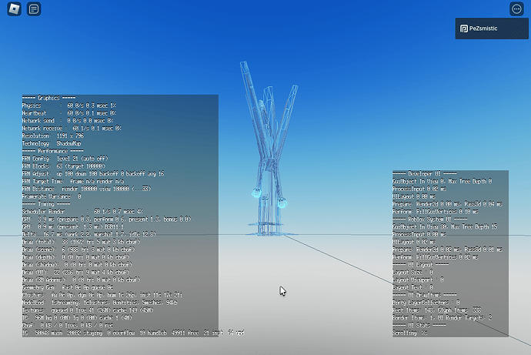
Task: Click the 'Scrolling' line
Action: (409, 333)
